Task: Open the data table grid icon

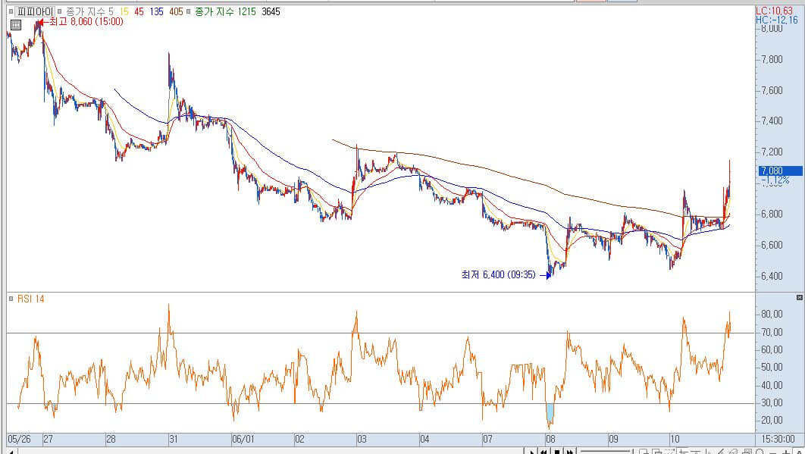Action: click(16, 25)
